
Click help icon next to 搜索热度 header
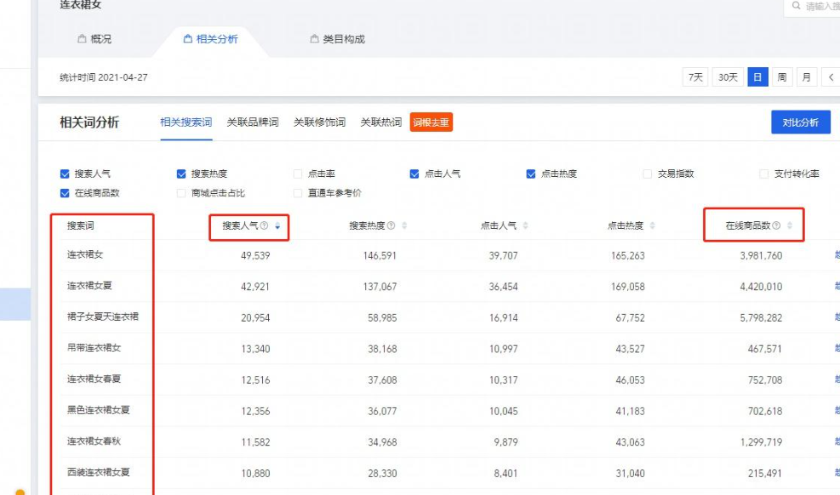click(x=391, y=226)
